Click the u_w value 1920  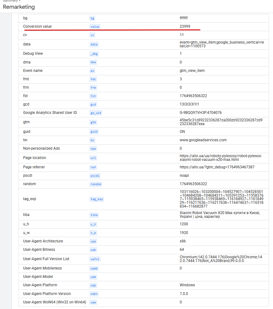pyautogui.click(x=184, y=233)
